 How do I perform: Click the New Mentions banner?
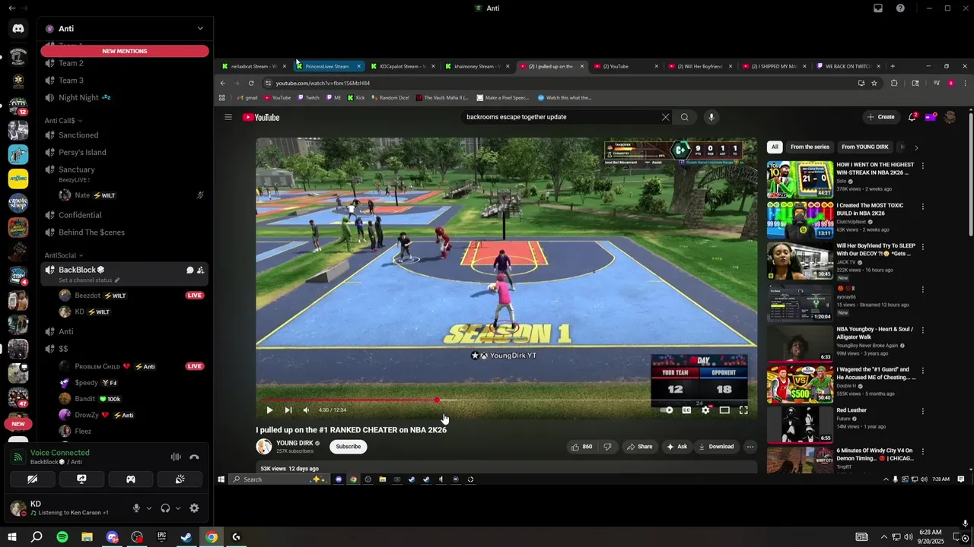125,51
